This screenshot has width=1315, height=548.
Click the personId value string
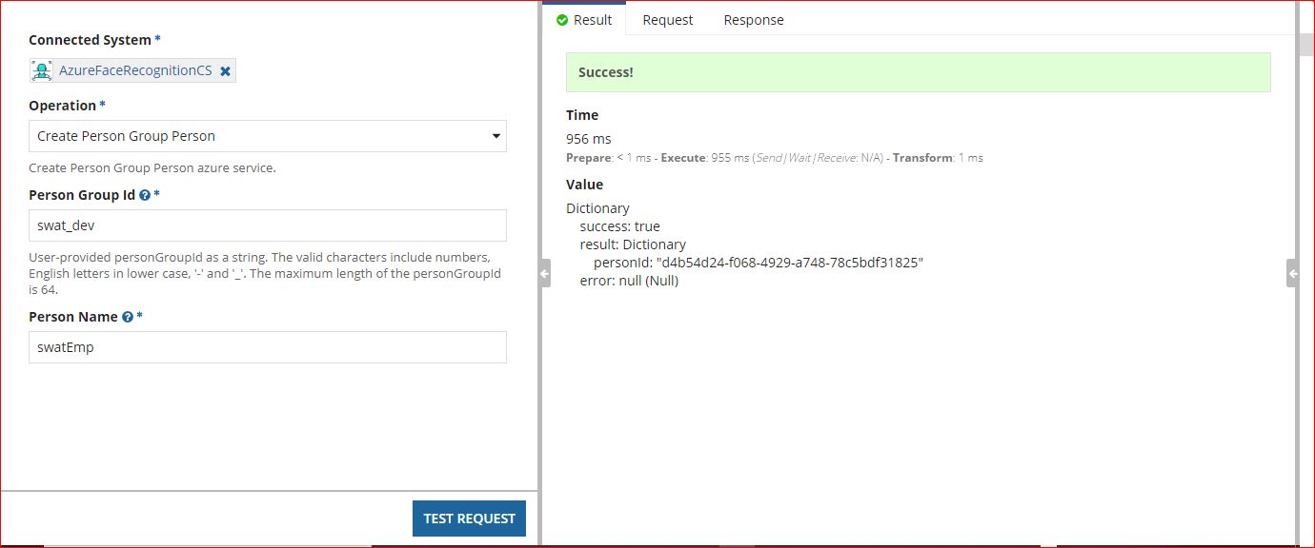(790, 263)
